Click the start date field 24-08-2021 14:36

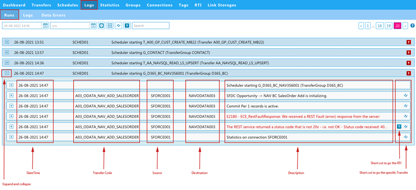coord(22,26)
